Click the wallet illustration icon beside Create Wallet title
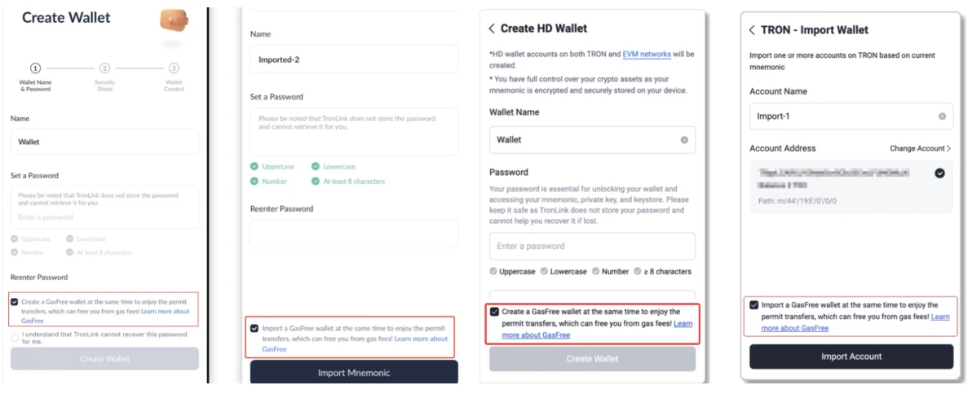The image size is (972, 394). coord(174,20)
